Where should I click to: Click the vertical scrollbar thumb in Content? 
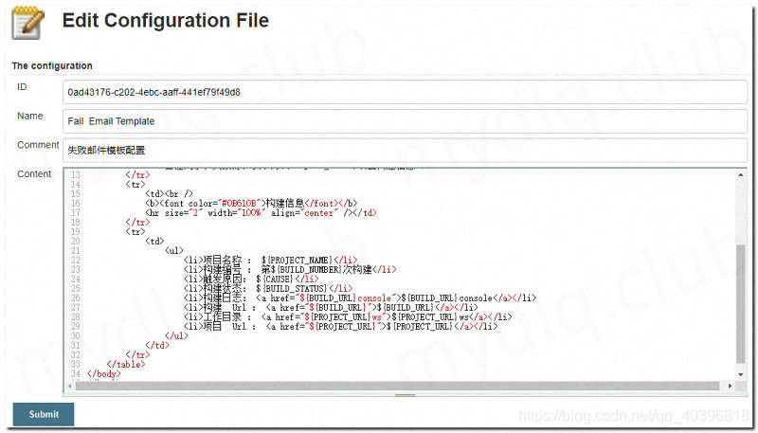(x=741, y=303)
